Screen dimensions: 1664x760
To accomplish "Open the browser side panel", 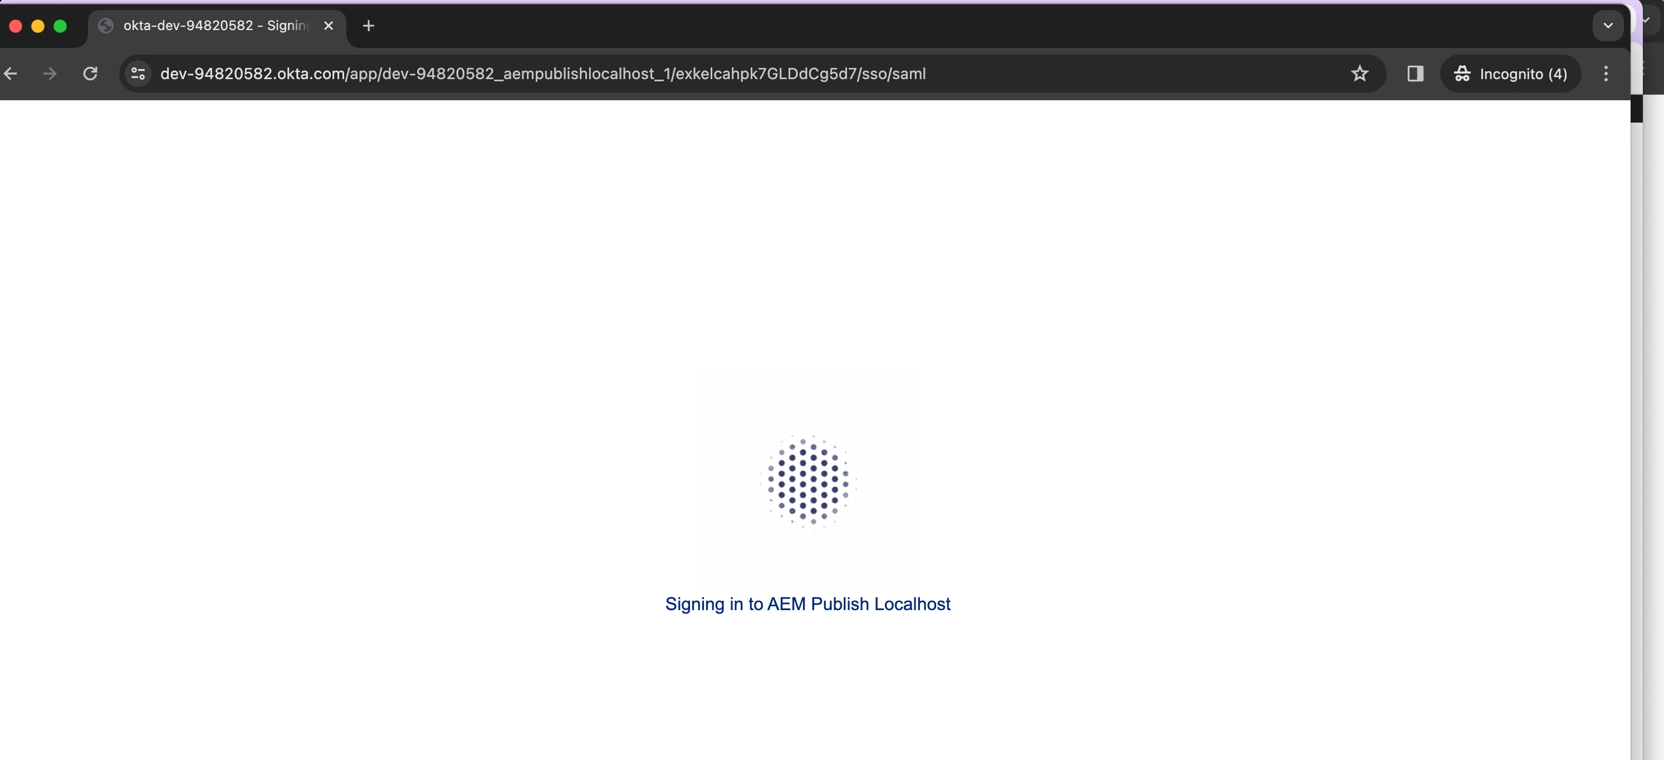I will (x=1415, y=74).
